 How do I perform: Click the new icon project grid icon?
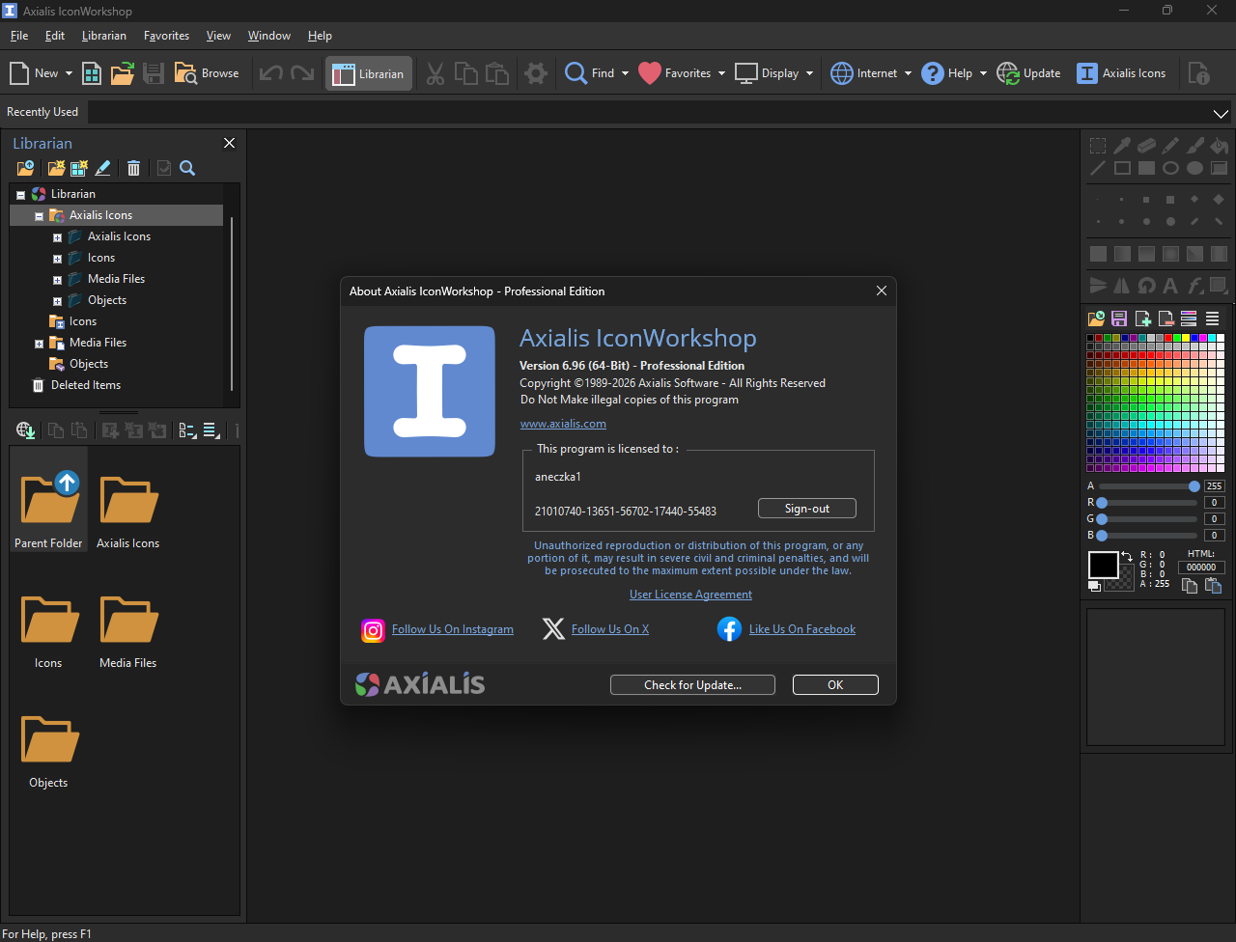(92, 73)
